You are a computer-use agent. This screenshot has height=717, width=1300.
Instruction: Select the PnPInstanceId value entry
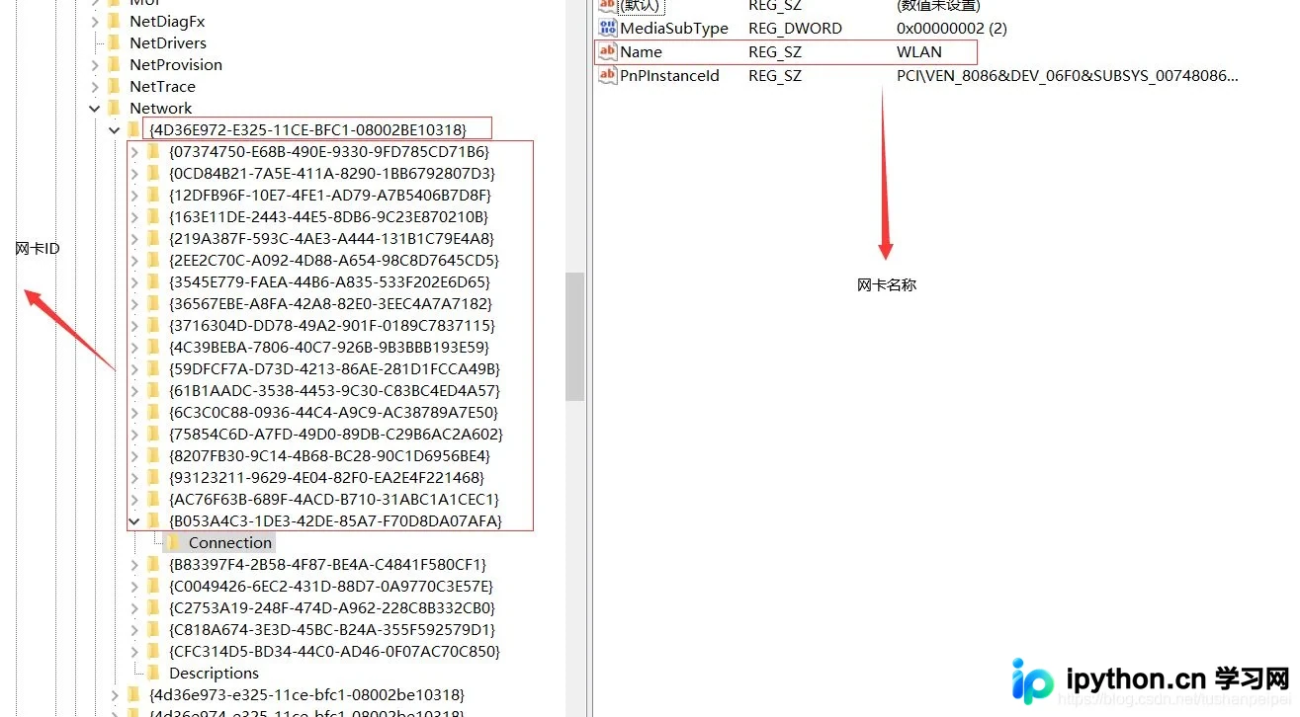(669, 76)
